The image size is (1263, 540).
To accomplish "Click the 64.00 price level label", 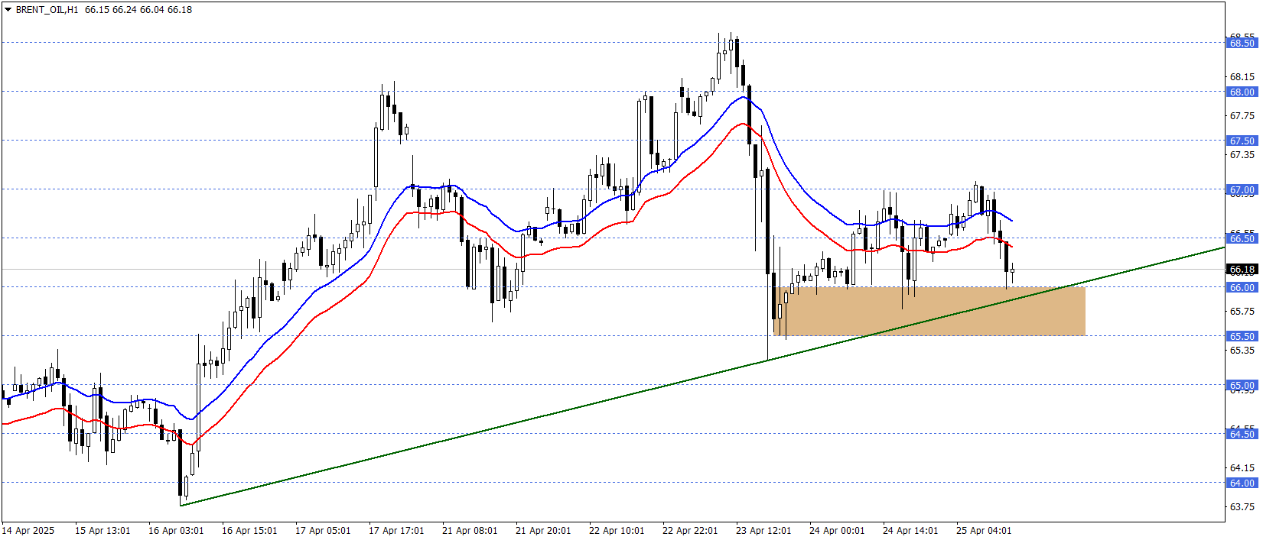I will [x=1242, y=483].
